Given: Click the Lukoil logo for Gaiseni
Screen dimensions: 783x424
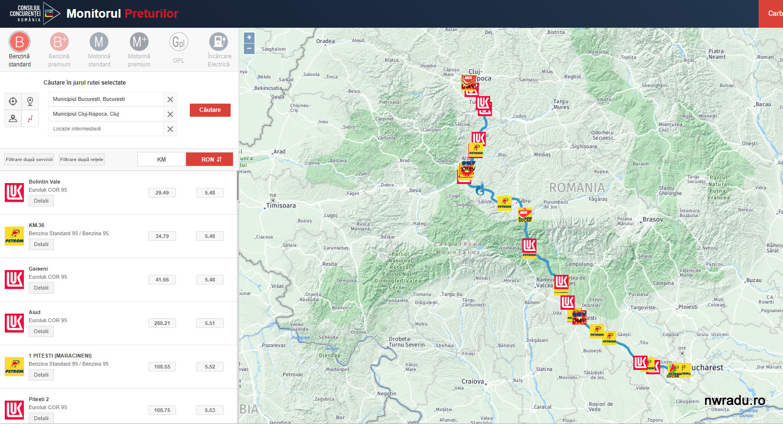Looking at the screenshot, I should [14, 280].
